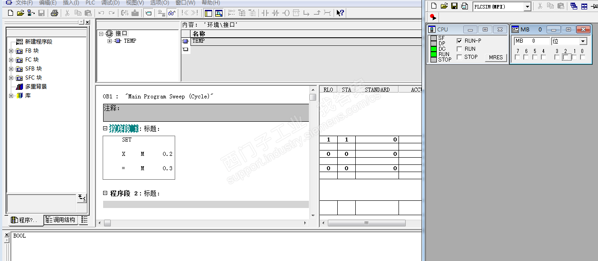This screenshot has width=598, height=261.
Task: Uncheck the RUN-P mode checkbox
Action: 459,41
